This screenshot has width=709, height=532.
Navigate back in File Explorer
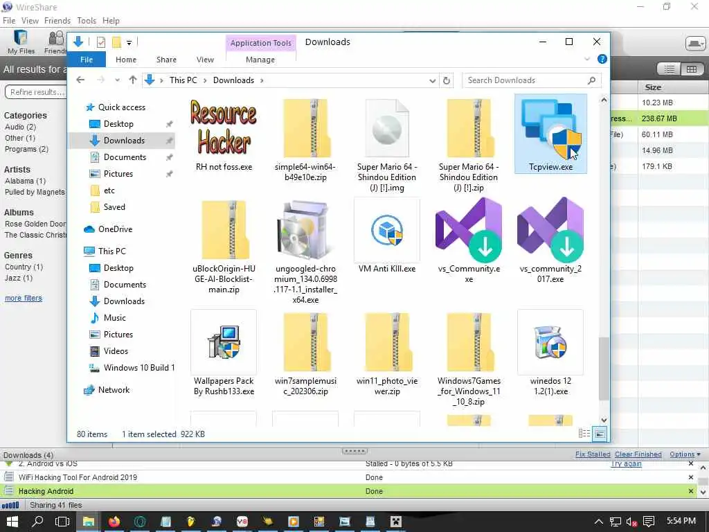point(80,80)
